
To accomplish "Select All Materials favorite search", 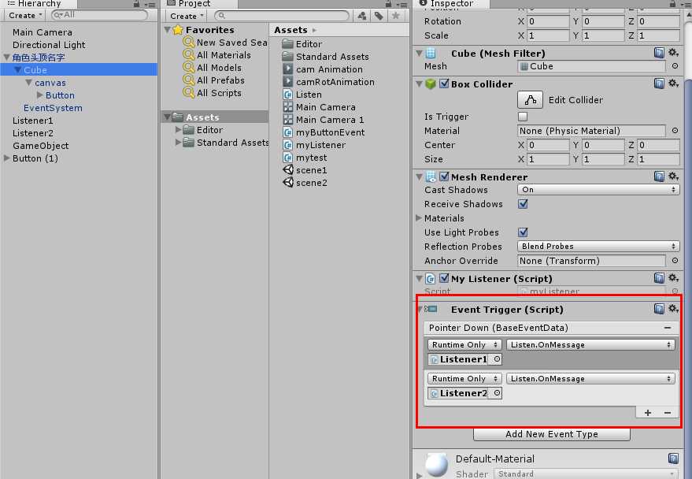I will (224, 55).
